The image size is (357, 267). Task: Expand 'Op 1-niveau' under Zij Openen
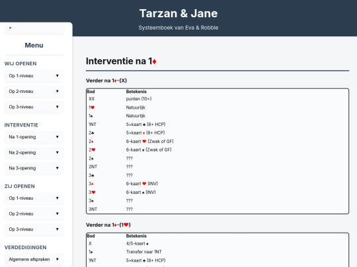(34, 198)
